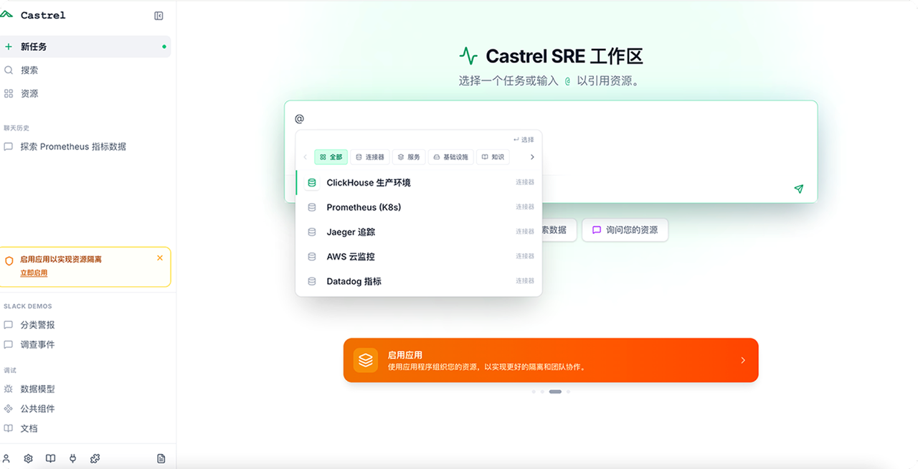
Task: Open settings via the gear icon
Action: tap(29, 458)
